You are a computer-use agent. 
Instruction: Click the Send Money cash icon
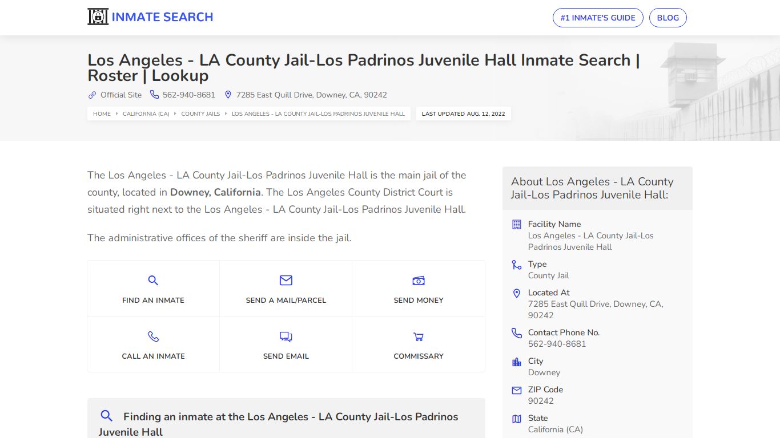pyautogui.click(x=419, y=280)
